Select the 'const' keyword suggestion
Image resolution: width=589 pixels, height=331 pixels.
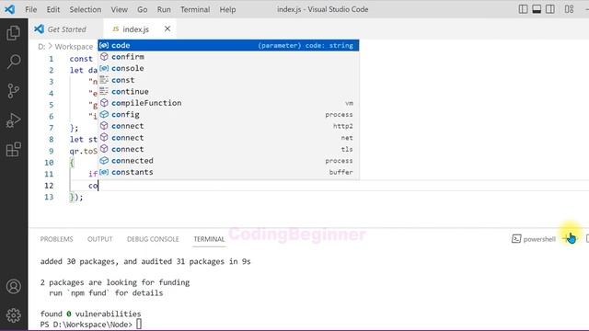(x=228, y=80)
